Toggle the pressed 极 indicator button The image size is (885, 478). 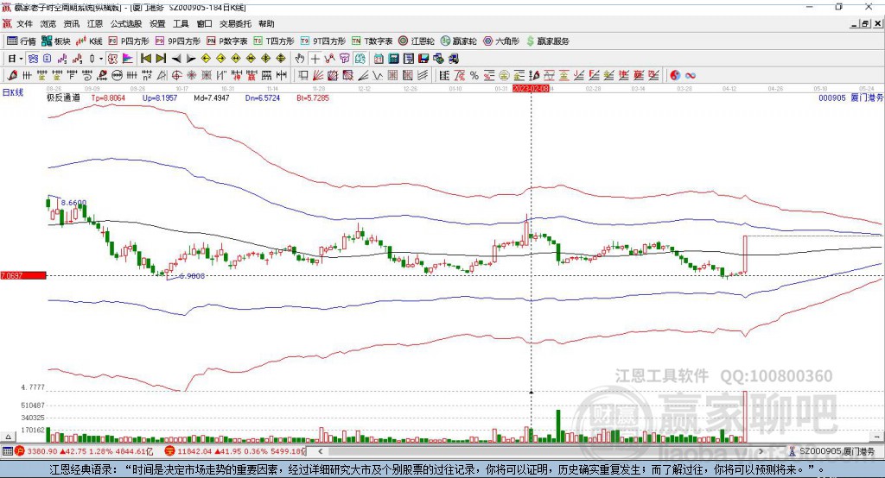112,59
